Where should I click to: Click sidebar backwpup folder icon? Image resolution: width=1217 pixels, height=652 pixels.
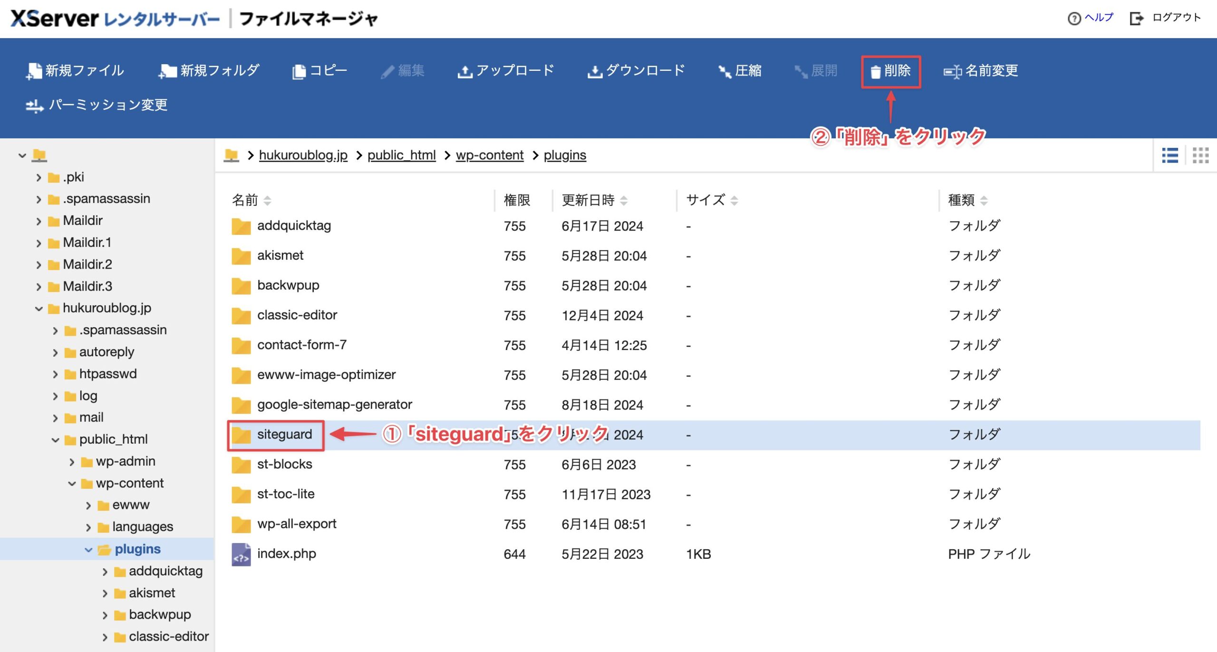pyautogui.click(x=120, y=615)
